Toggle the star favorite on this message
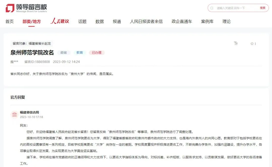 coord(252,43)
